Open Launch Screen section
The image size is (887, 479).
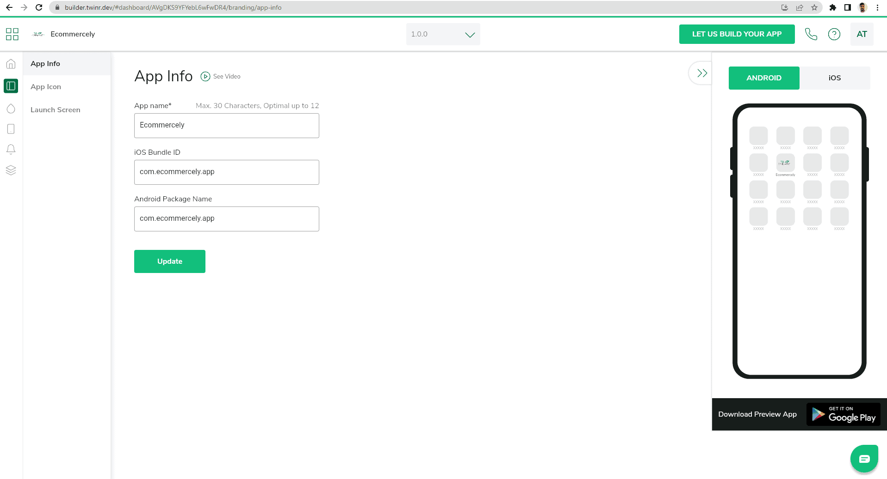pos(56,110)
